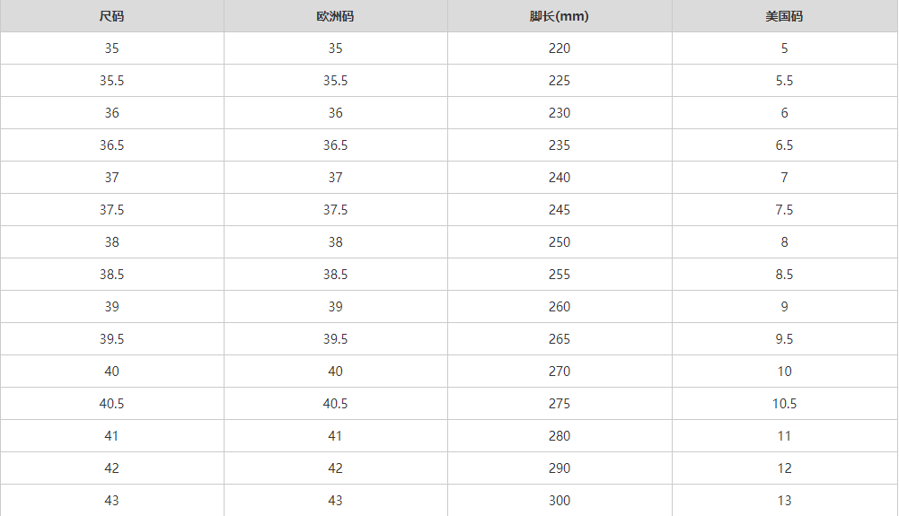Select the 220 foot length cell
The height and width of the screenshot is (516, 899).
point(559,48)
